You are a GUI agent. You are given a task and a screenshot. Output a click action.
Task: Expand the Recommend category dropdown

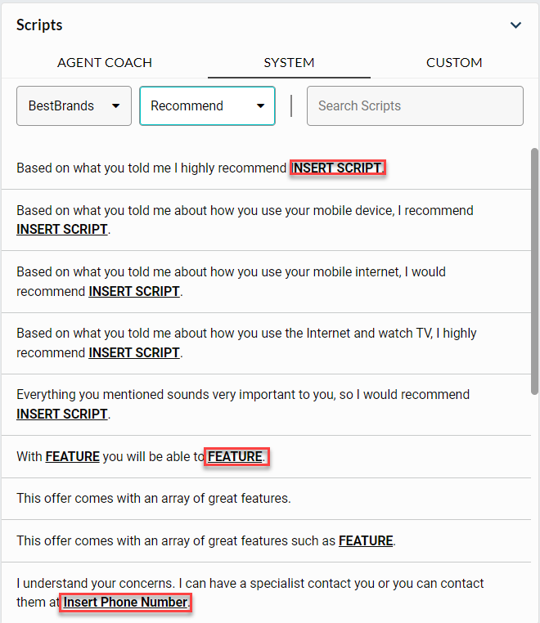207,106
